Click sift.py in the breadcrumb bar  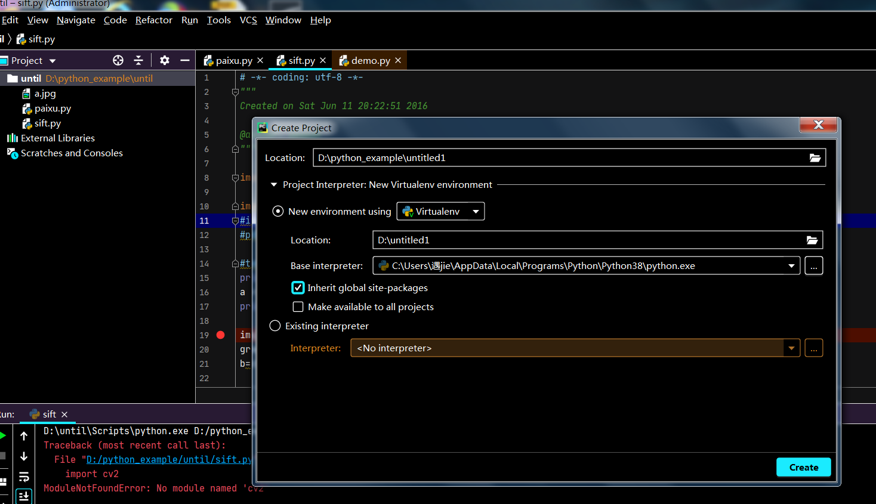(36, 39)
